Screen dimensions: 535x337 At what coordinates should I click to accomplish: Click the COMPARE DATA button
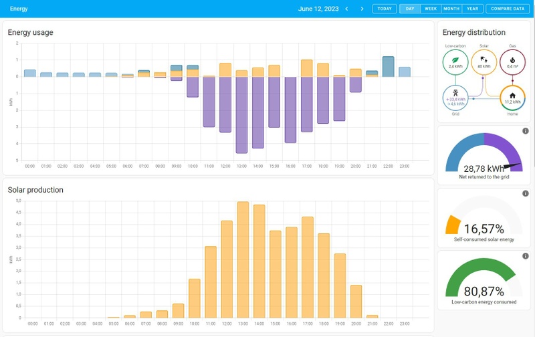[508, 9]
